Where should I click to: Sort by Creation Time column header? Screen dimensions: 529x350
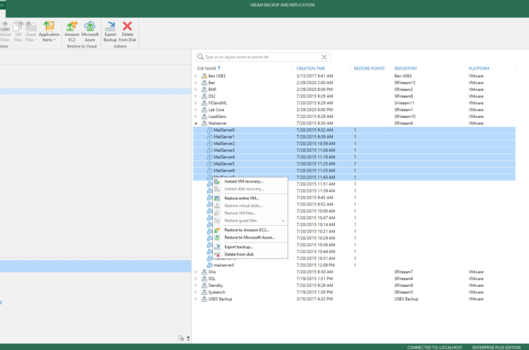(x=311, y=69)
